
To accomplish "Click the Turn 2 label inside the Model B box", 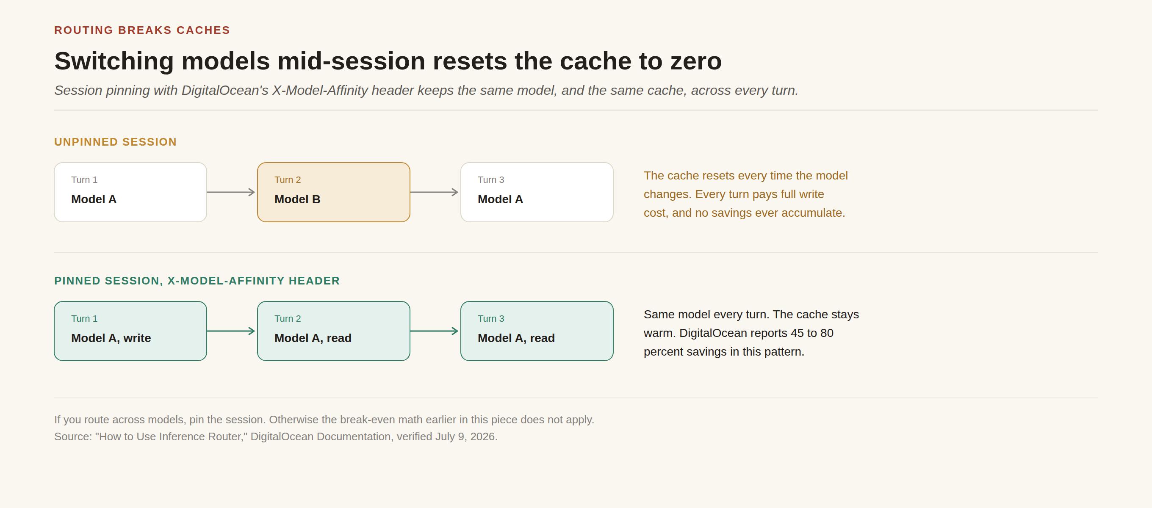I will [x=288, y=180].
